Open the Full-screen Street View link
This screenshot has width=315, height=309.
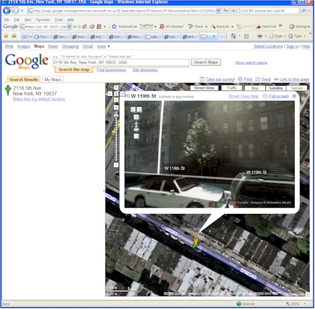click(278, 96)
